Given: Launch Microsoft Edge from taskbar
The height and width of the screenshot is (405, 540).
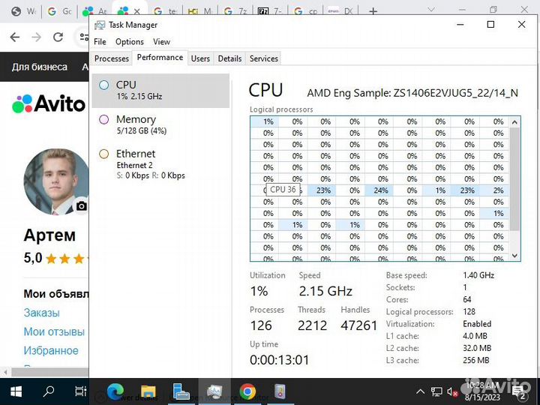Looking at the screenshot, I should pyautogui.click(x=115, y=391).
